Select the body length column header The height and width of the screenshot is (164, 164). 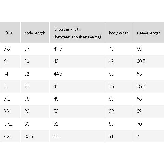pos(35,33)
